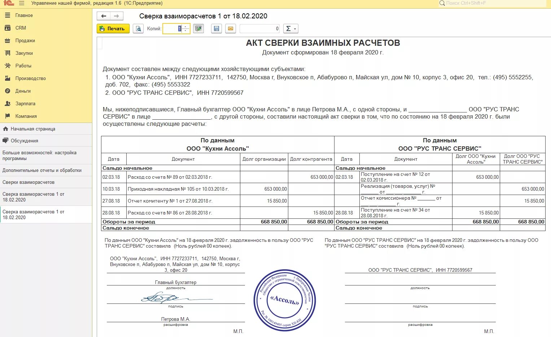The height and width of the screenshot is (337, 551).
Task: Click left Долг контрагента column header
Action: 311,159
